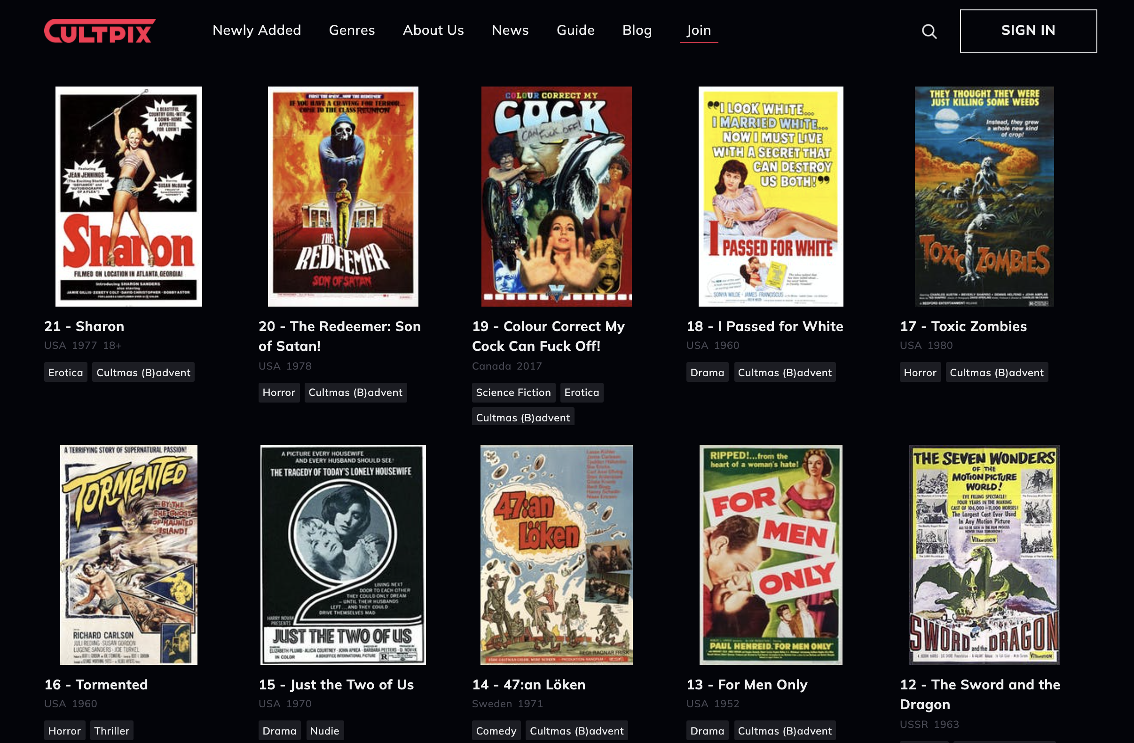Click Cultmas (B)advent under I Passed for White
This screenshot has width=1134, height=743.
[x=785, y=372]
